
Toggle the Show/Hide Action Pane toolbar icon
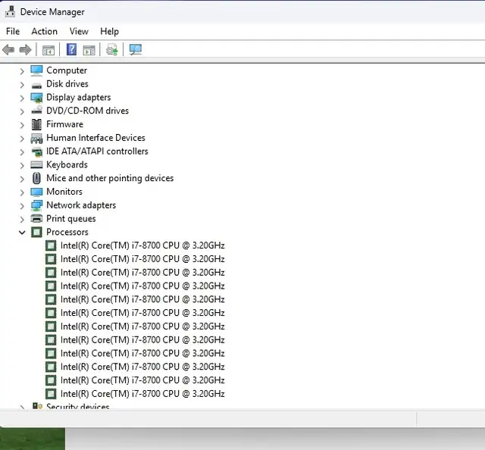(x=89, y=50)
